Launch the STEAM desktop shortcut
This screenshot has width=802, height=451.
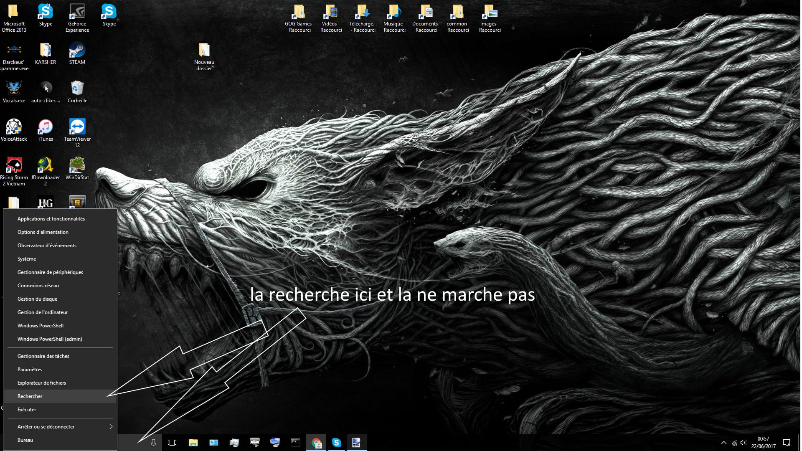(77, 53)
